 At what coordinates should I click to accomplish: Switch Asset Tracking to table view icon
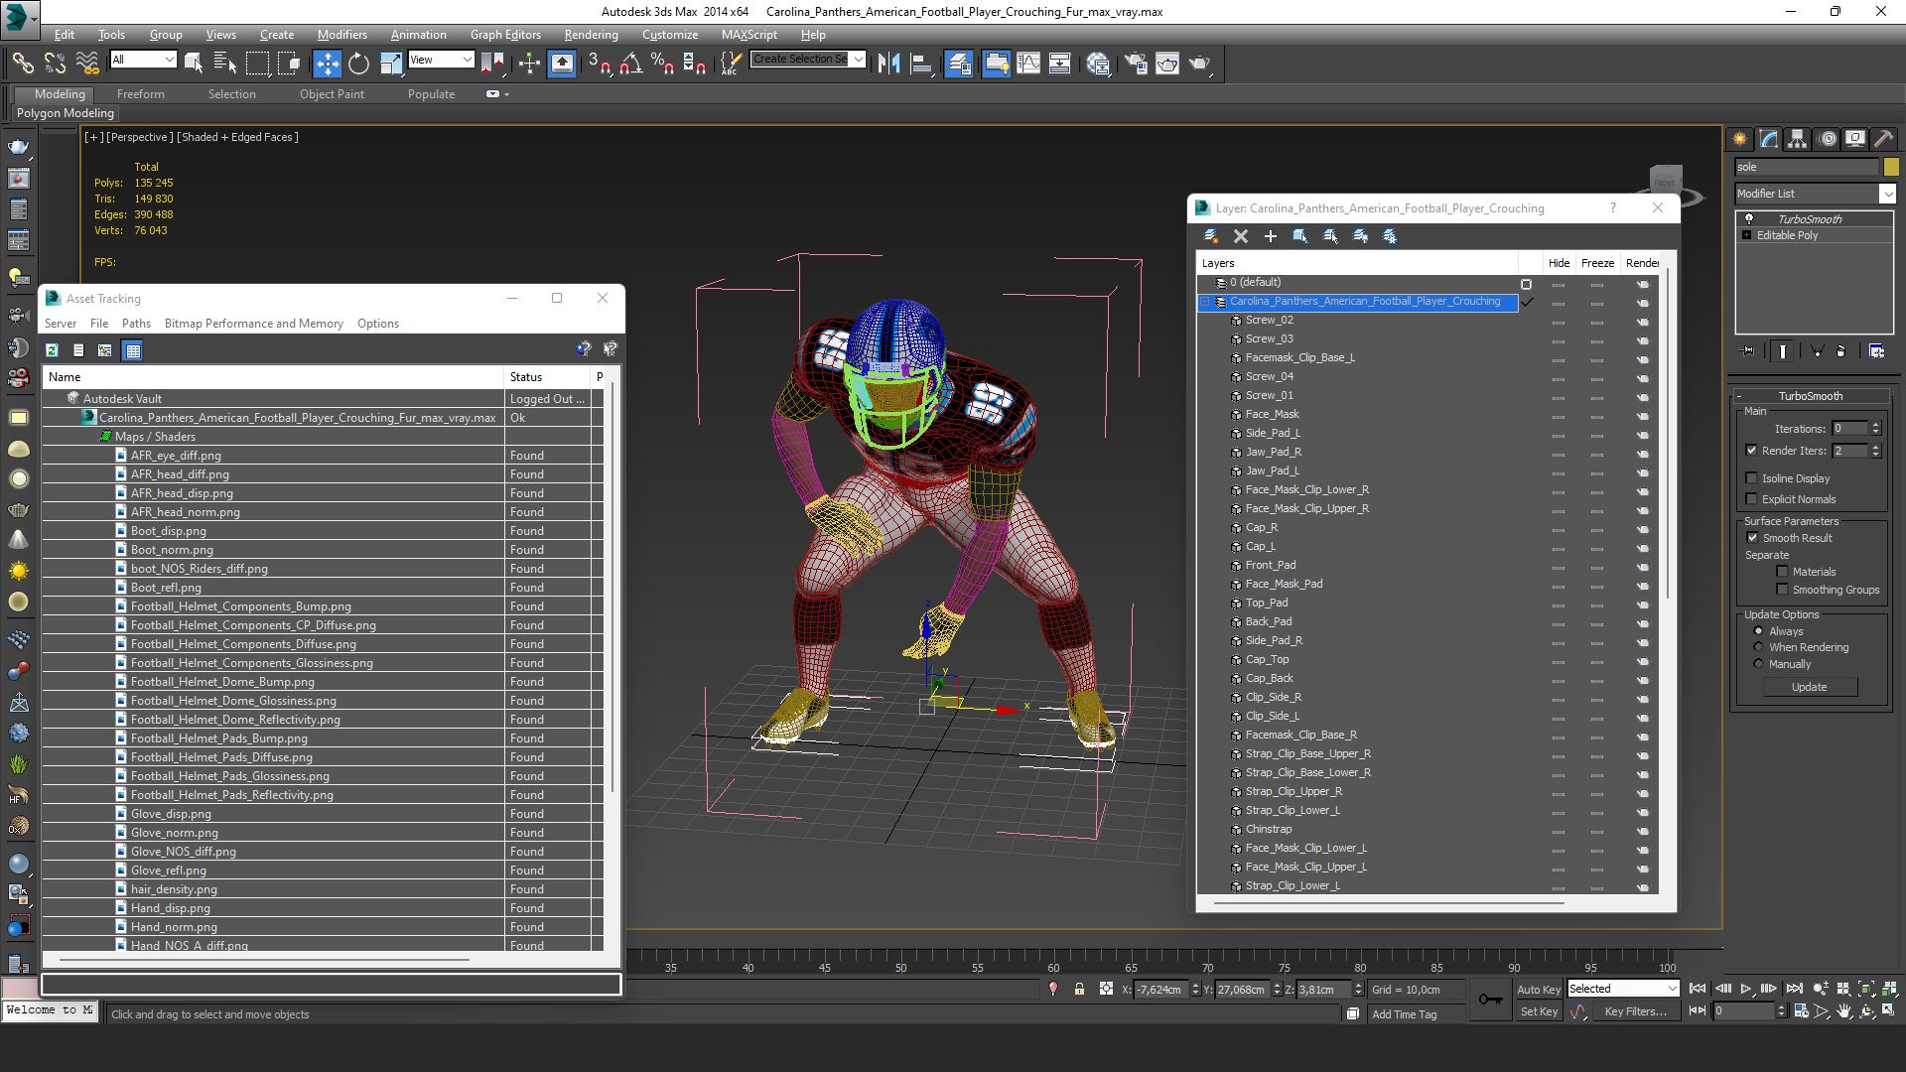133,350
